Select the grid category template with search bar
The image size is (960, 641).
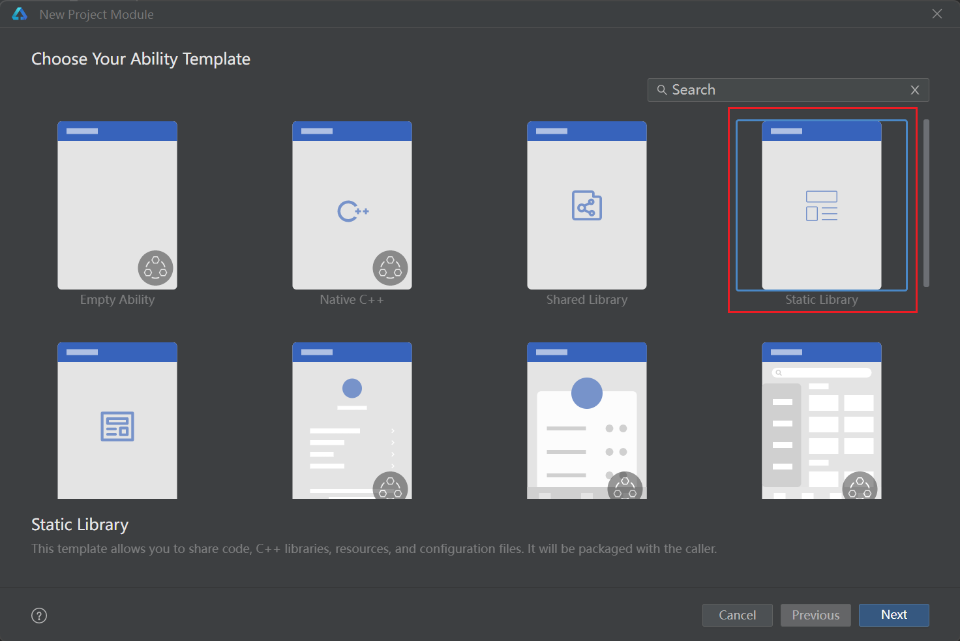click(822, 421)
